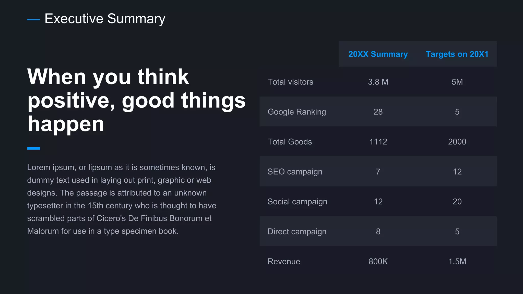Click the 'Targets on 20X1' column header
The width and height of the screenshot is (523, 294).
(457, 54)
